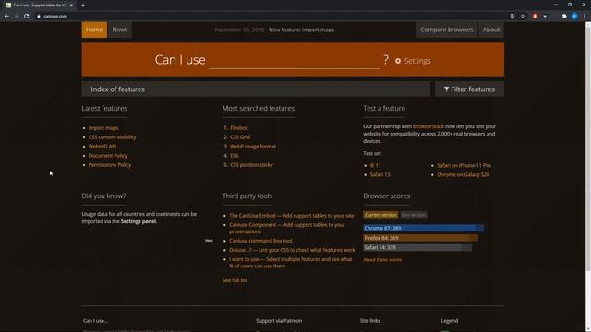Image resolution: width=591 pixels, height=332 pixels.
Task: Click the Chrome 87 score bar
Action: pyautogui.click(x=423, y=228)
